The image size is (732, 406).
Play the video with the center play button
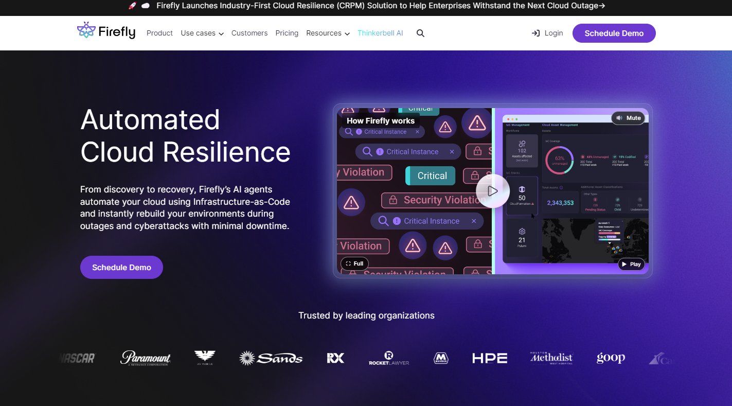coord(492,191)
